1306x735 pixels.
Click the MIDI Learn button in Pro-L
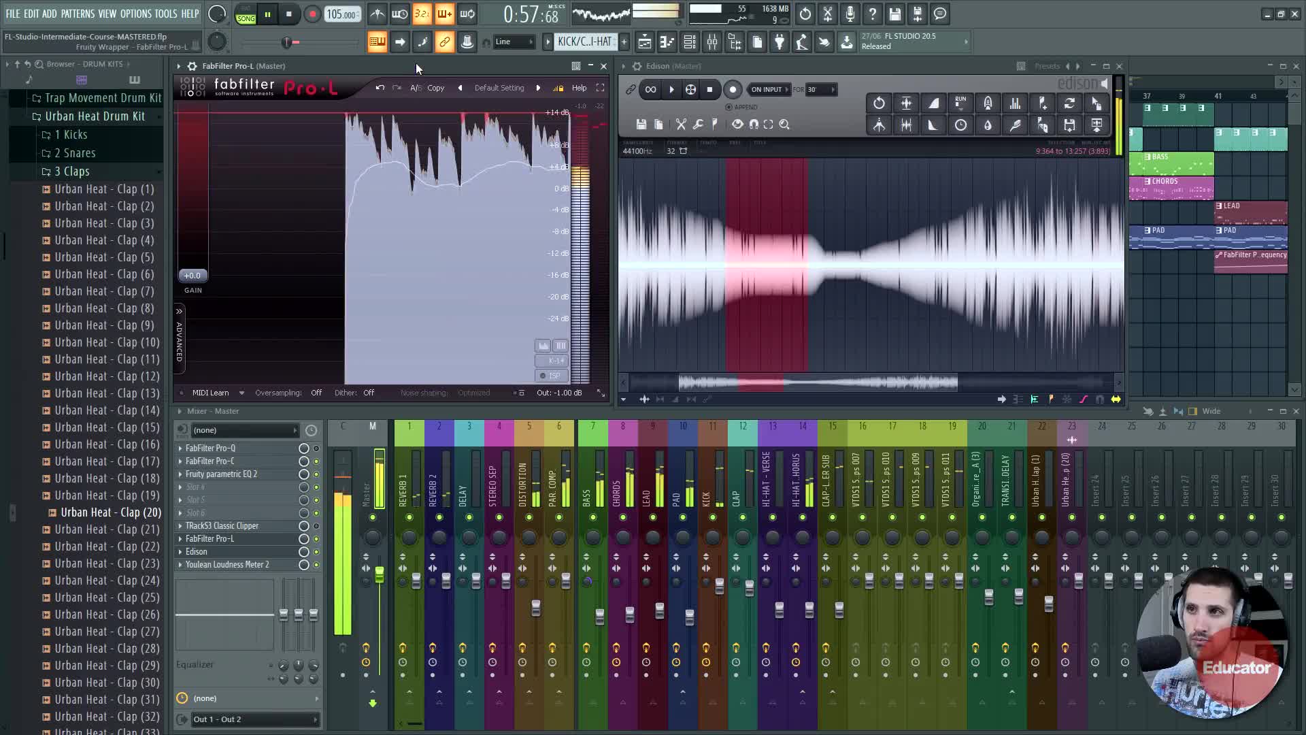(x=210, y=393)
